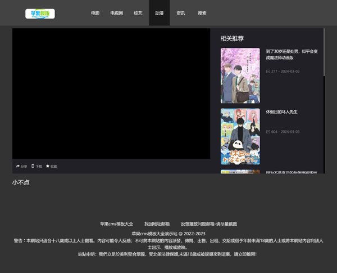Click the 休日のわるものさん poster thumbnail
Viewport: 337px width, 273px height.
click(240, 136)
